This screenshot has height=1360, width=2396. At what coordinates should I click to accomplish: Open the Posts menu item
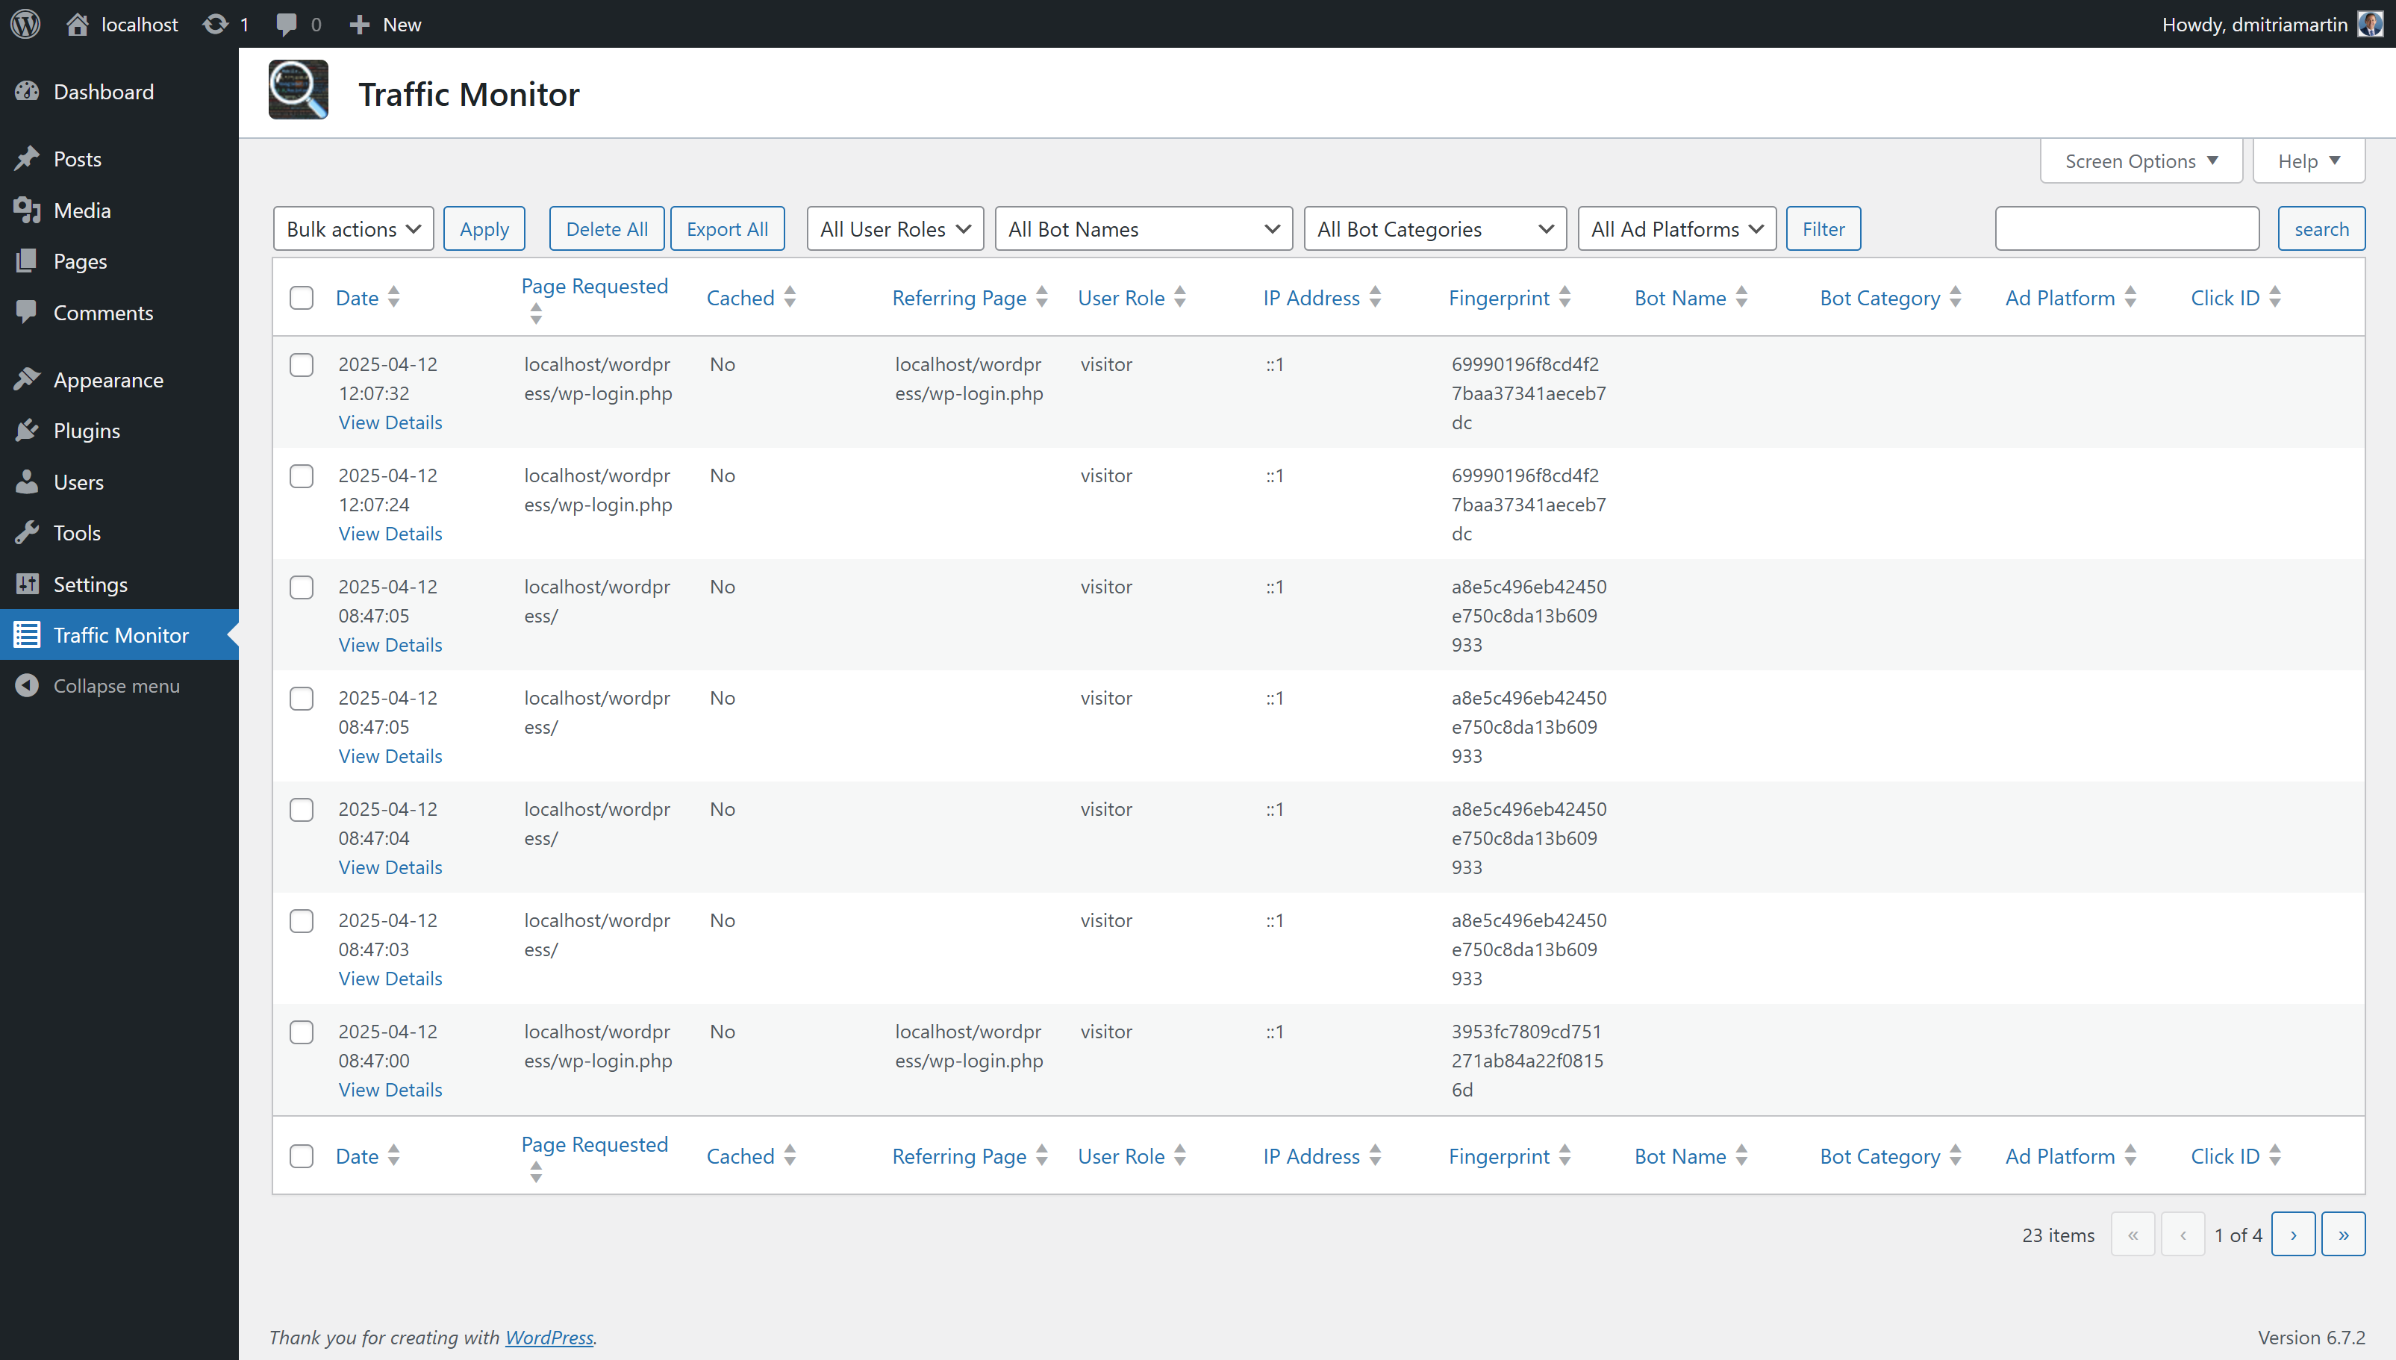(x=119, y=159)
